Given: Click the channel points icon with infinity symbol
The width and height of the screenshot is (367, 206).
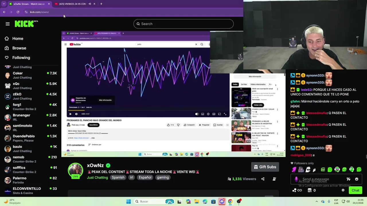Looking at the screenshot, I should (297, 190).
